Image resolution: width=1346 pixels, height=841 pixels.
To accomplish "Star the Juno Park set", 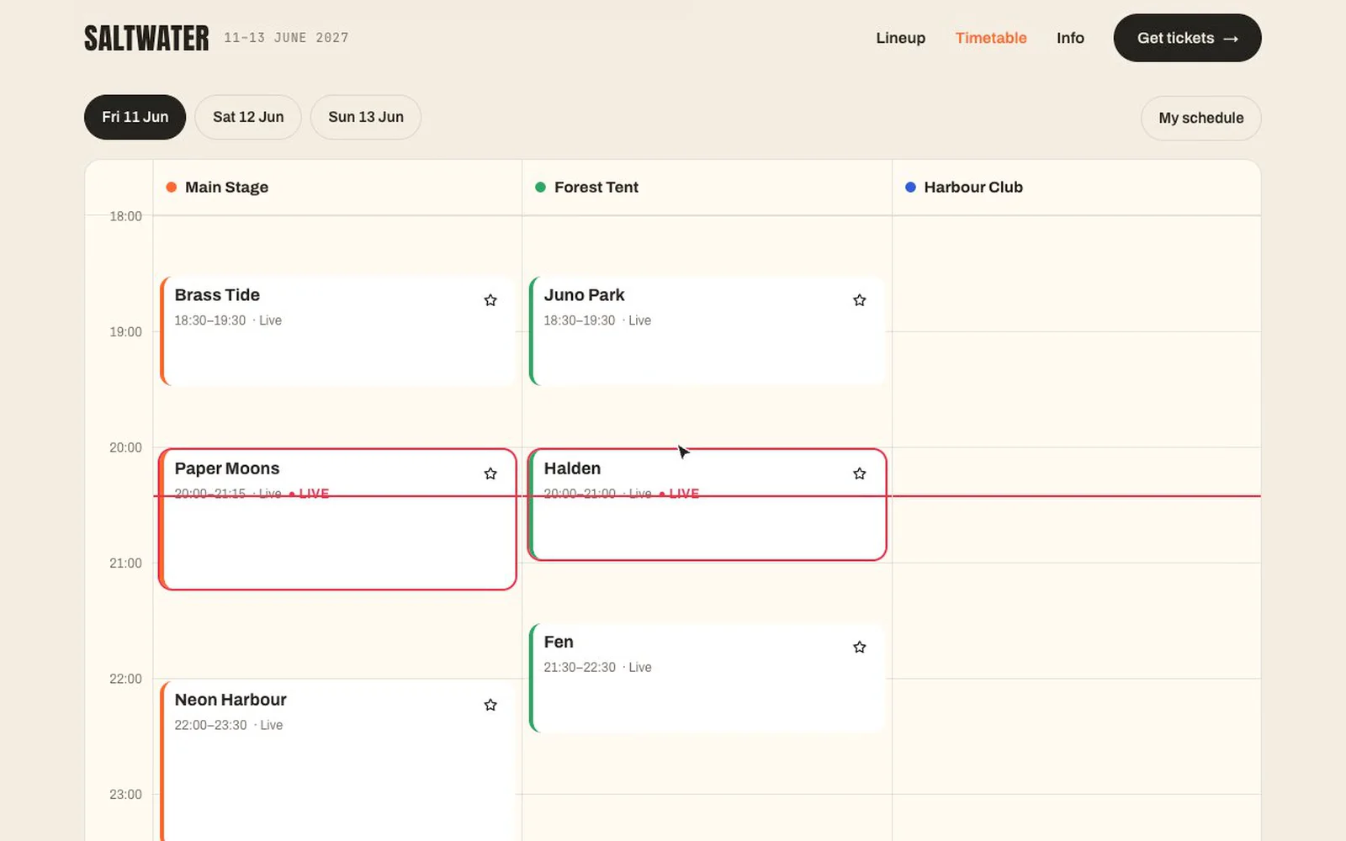I will (x=860, y=300).
